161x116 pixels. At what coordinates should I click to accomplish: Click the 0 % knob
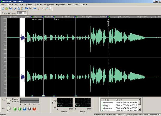(8, 108)
